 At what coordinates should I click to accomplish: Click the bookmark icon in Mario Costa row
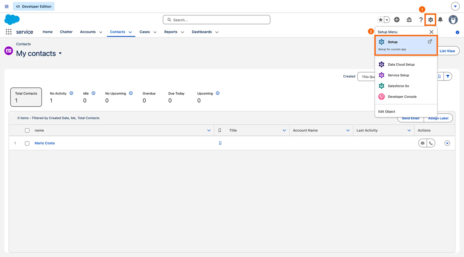point(220,143)
